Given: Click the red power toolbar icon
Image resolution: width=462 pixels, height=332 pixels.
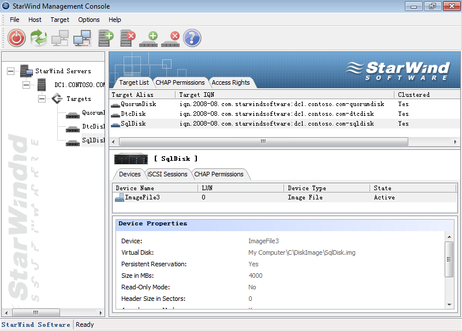Looking at the screenshot, I should (17, 38).
